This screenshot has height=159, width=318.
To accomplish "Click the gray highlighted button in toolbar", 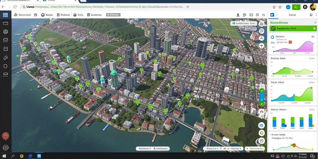I will (x=113, y=15).
